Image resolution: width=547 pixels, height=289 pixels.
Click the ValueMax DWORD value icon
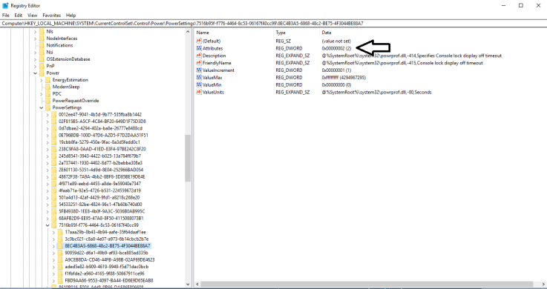coord(199,78)
